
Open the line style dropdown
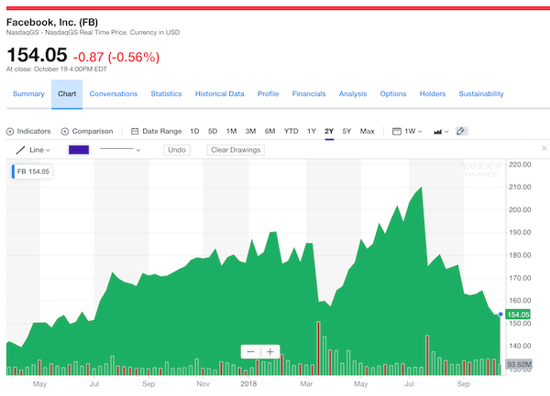coord(138,150)
